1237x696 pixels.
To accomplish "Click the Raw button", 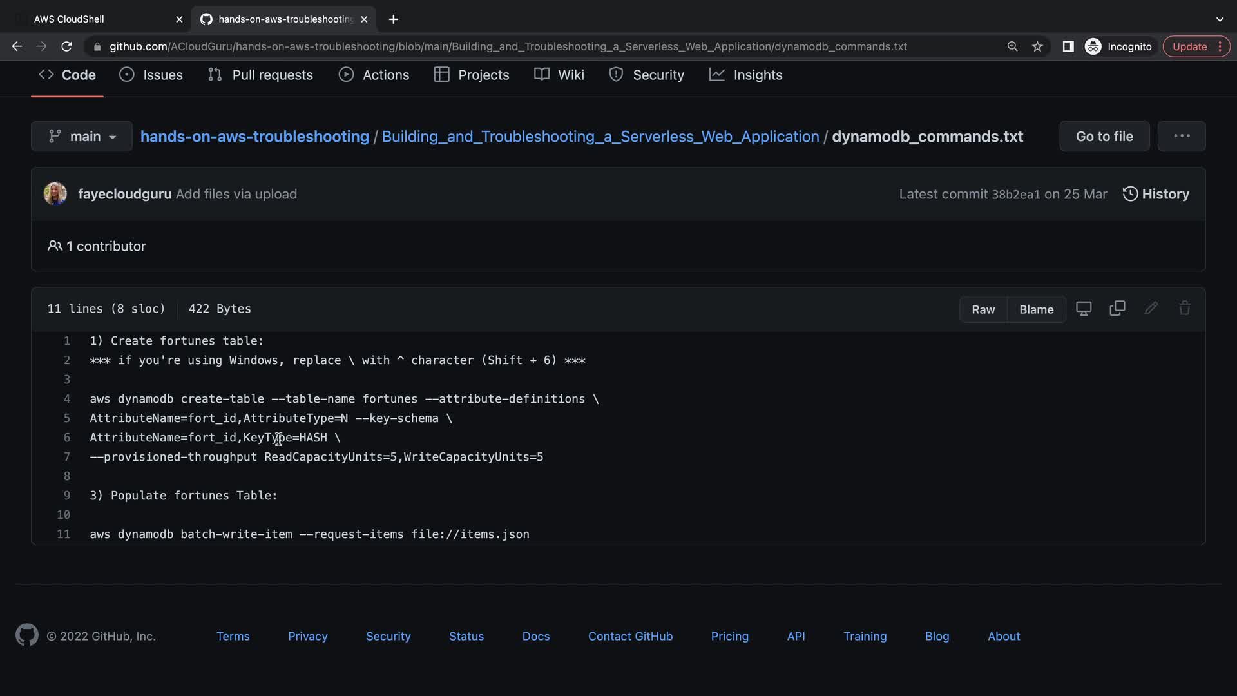I will tap(983, 309).
